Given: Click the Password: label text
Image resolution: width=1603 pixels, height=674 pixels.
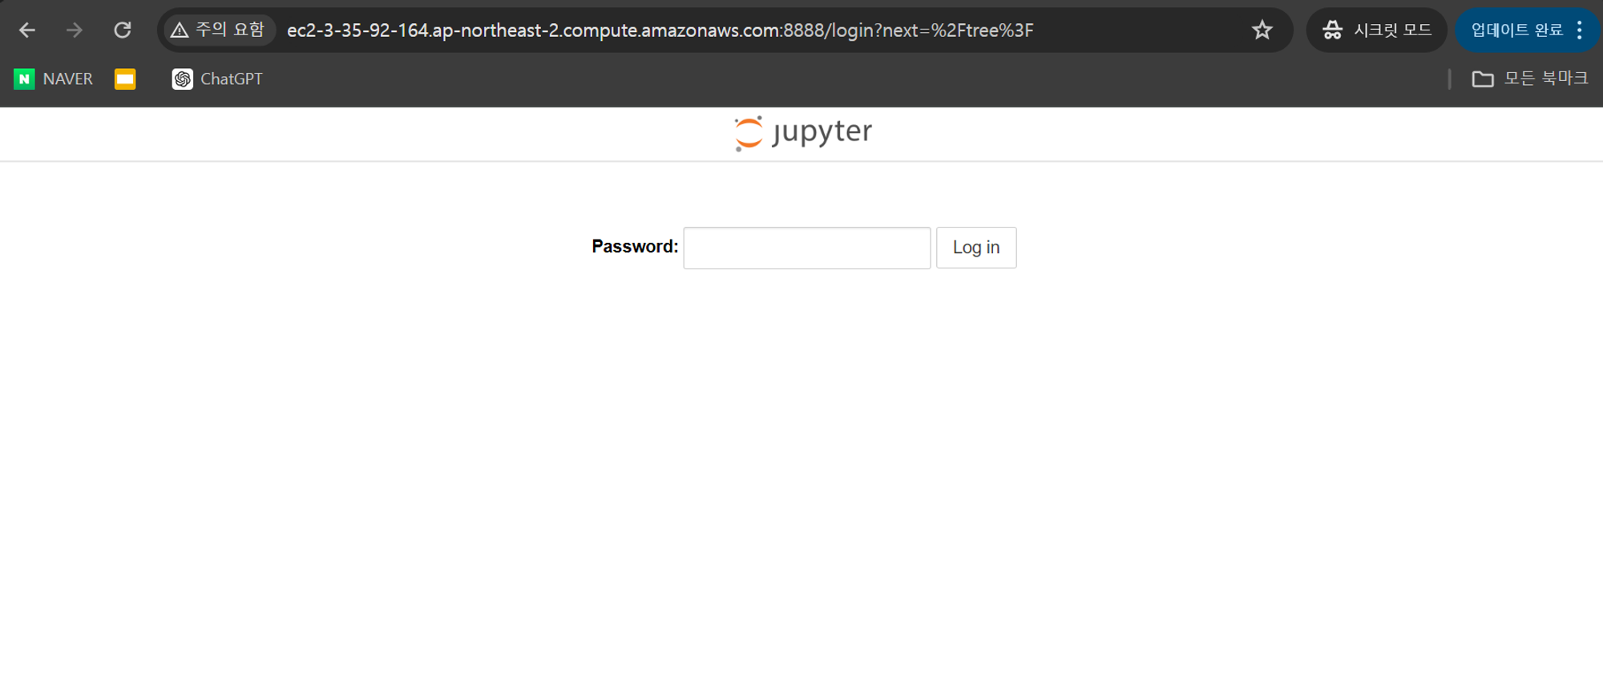Looking at the screenshot, I should [635, 247].
